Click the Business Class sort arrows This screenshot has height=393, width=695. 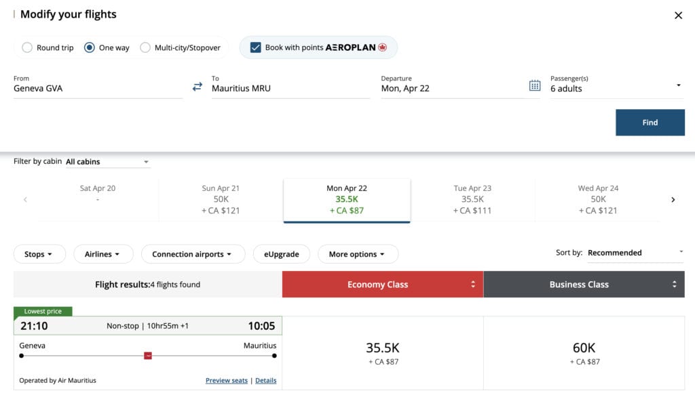click(674, 284)
